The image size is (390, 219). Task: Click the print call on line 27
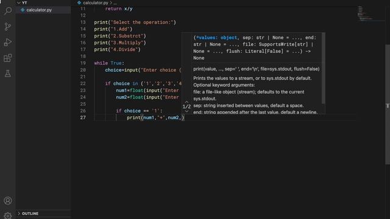point(155,117)
